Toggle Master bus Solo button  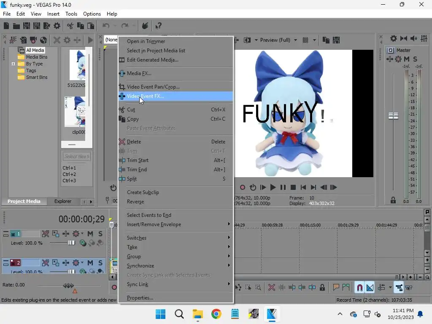[415, 59]
